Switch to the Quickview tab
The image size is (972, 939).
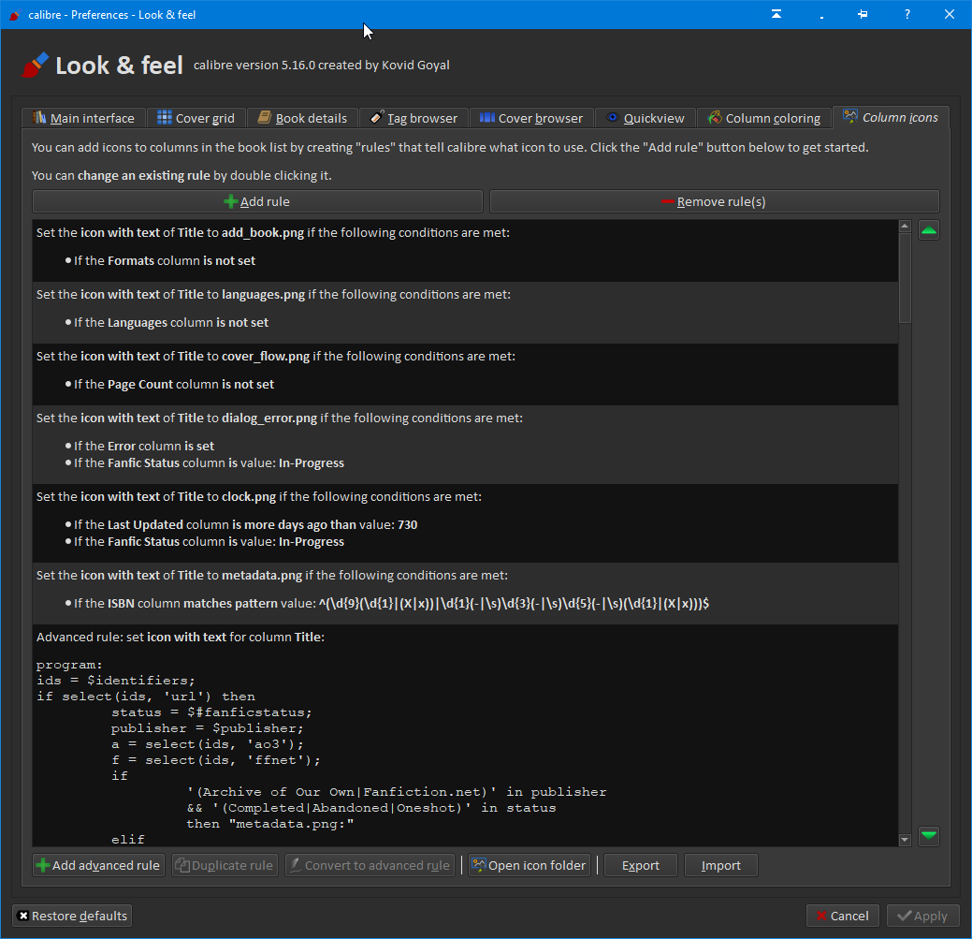pos(646,118)
